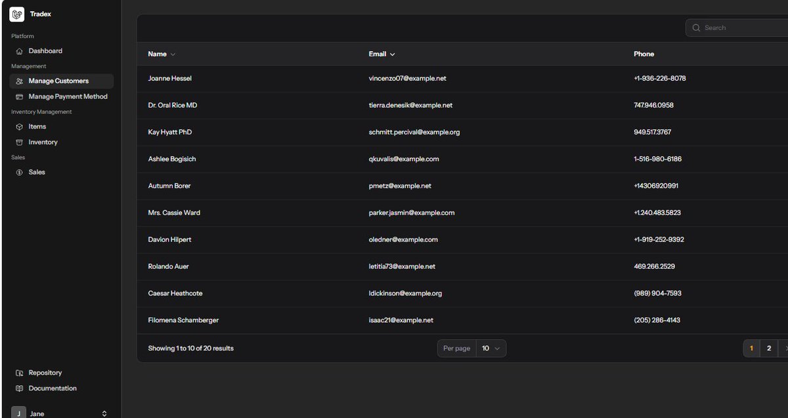The height and width of the screenshot is (418, 788).
Task: Click the Manage Customers people icon
Action: tap(20, 81)
